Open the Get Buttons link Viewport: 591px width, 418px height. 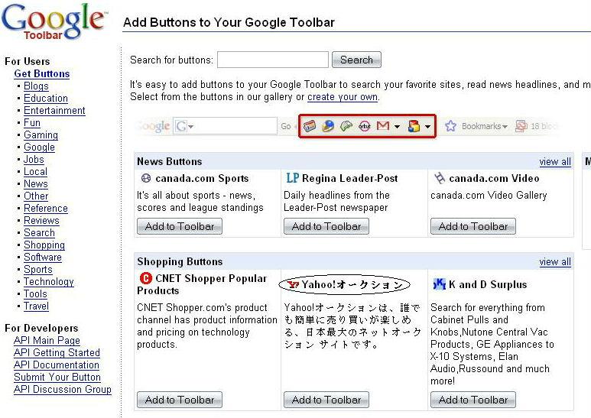tap(42, 74)
